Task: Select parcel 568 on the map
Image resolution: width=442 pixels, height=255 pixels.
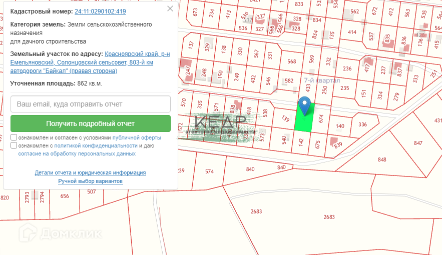Action: (291, 61)
